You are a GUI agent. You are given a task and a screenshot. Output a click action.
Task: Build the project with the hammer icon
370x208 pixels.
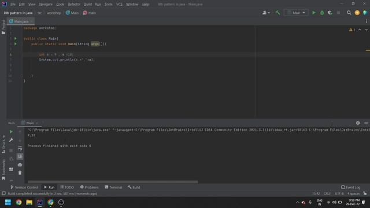point(277,13)
